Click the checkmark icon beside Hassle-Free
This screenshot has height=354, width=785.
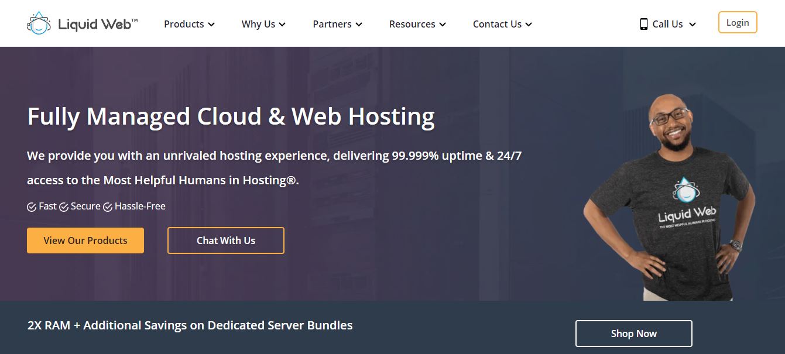click(107, 207)
